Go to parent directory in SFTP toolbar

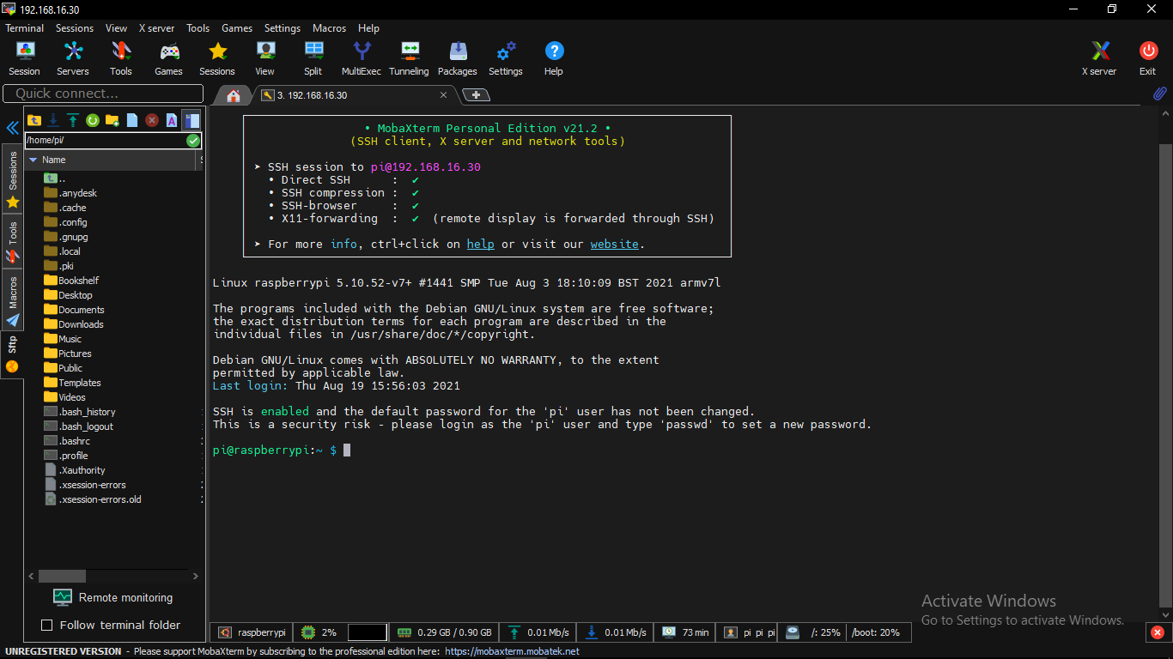pos(34,120)
